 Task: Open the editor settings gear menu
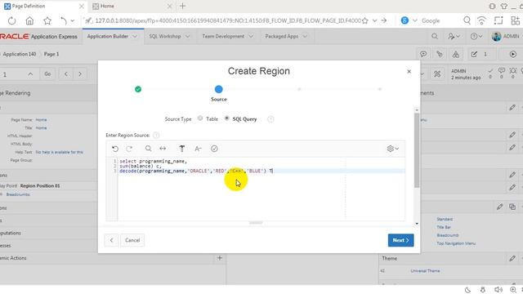[393, 149]
